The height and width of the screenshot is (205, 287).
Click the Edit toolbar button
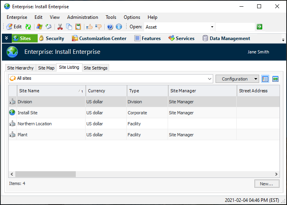(14, 27)
